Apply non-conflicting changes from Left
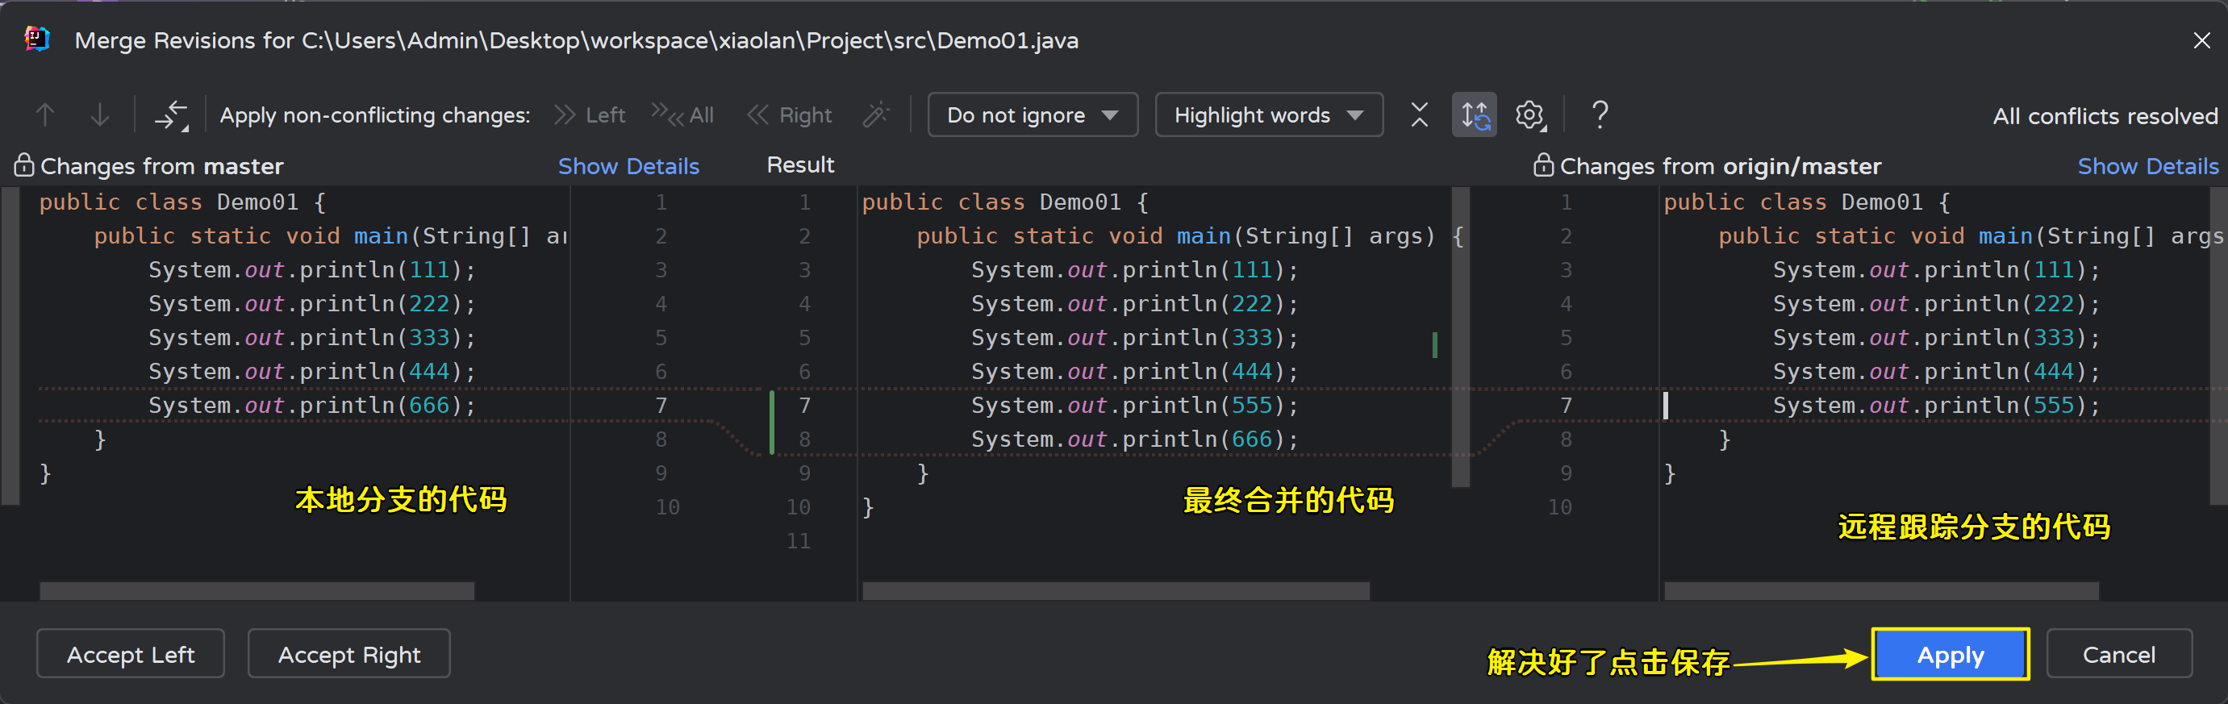2228x704 pixels. point(590,115)
